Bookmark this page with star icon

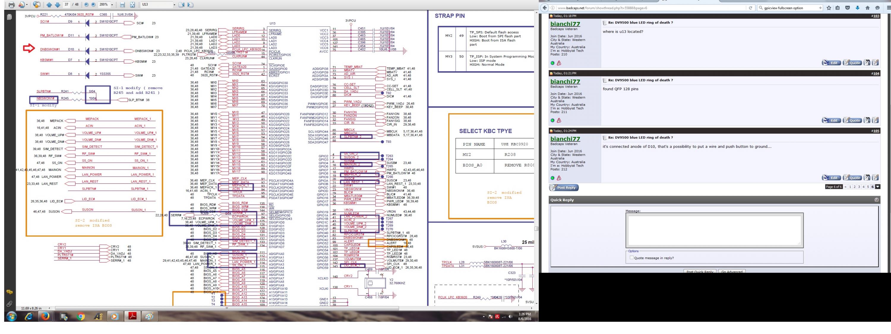click(x=829, y=8)
